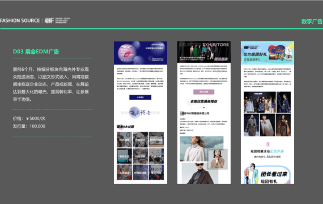This screenshot has height=204, width=323.
Task: Click the 时尚新消费 grid tile
Action: click(x=141, y=172)
